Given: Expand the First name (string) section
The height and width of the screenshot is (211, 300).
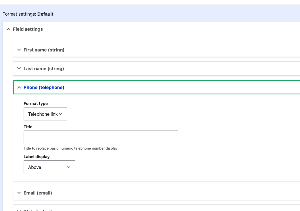Looking at the screenshot, I should (44, 50).
